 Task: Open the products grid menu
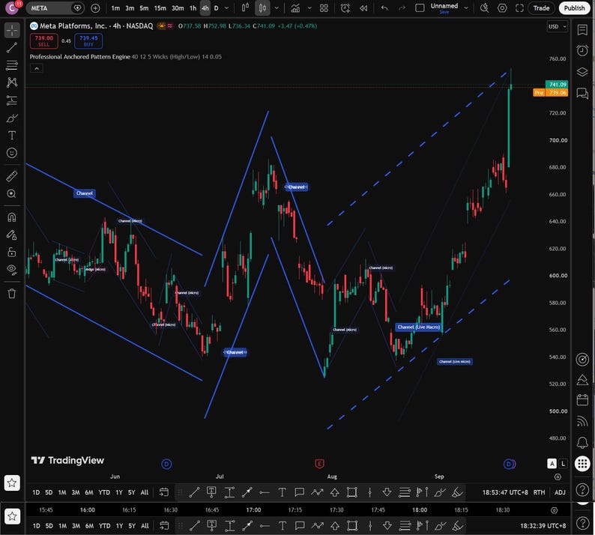point(582,463)
